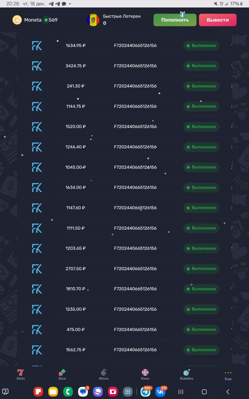Select the 3424.75 ₽ transaction amount
Screen dimensions: 249x399
click(x=76, y=66)
